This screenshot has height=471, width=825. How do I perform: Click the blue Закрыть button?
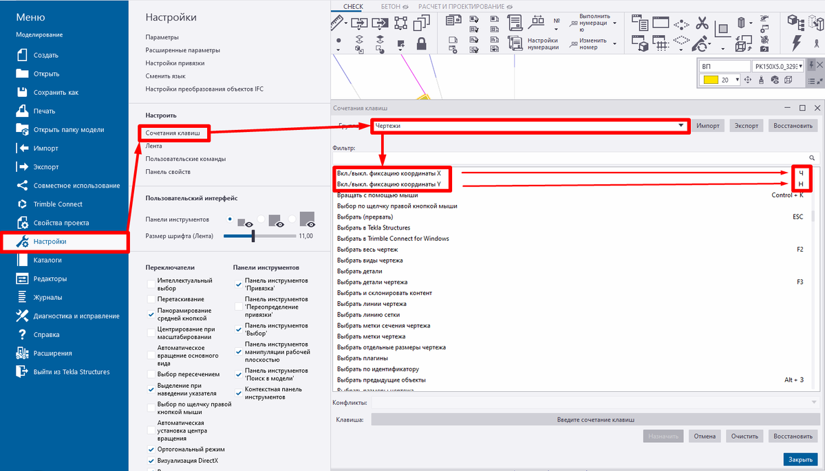pos(800,459)
